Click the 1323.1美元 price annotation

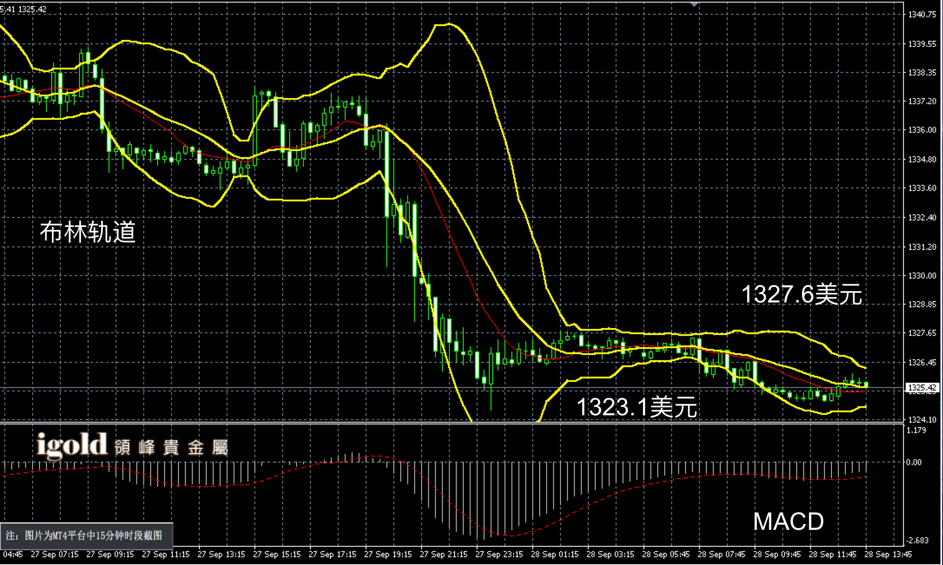pos(636,407)
